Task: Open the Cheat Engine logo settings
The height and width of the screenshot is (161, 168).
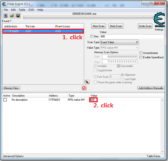Action: [x=159, y=20]
